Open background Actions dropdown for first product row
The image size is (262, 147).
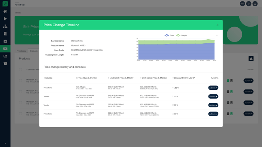click(248, 80)
